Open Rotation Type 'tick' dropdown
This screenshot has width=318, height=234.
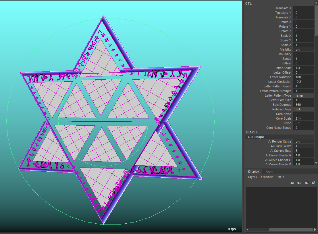(304, 109)
